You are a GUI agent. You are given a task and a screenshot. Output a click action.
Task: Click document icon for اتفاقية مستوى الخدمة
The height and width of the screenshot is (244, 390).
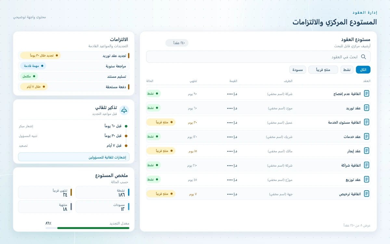(367, 122)
